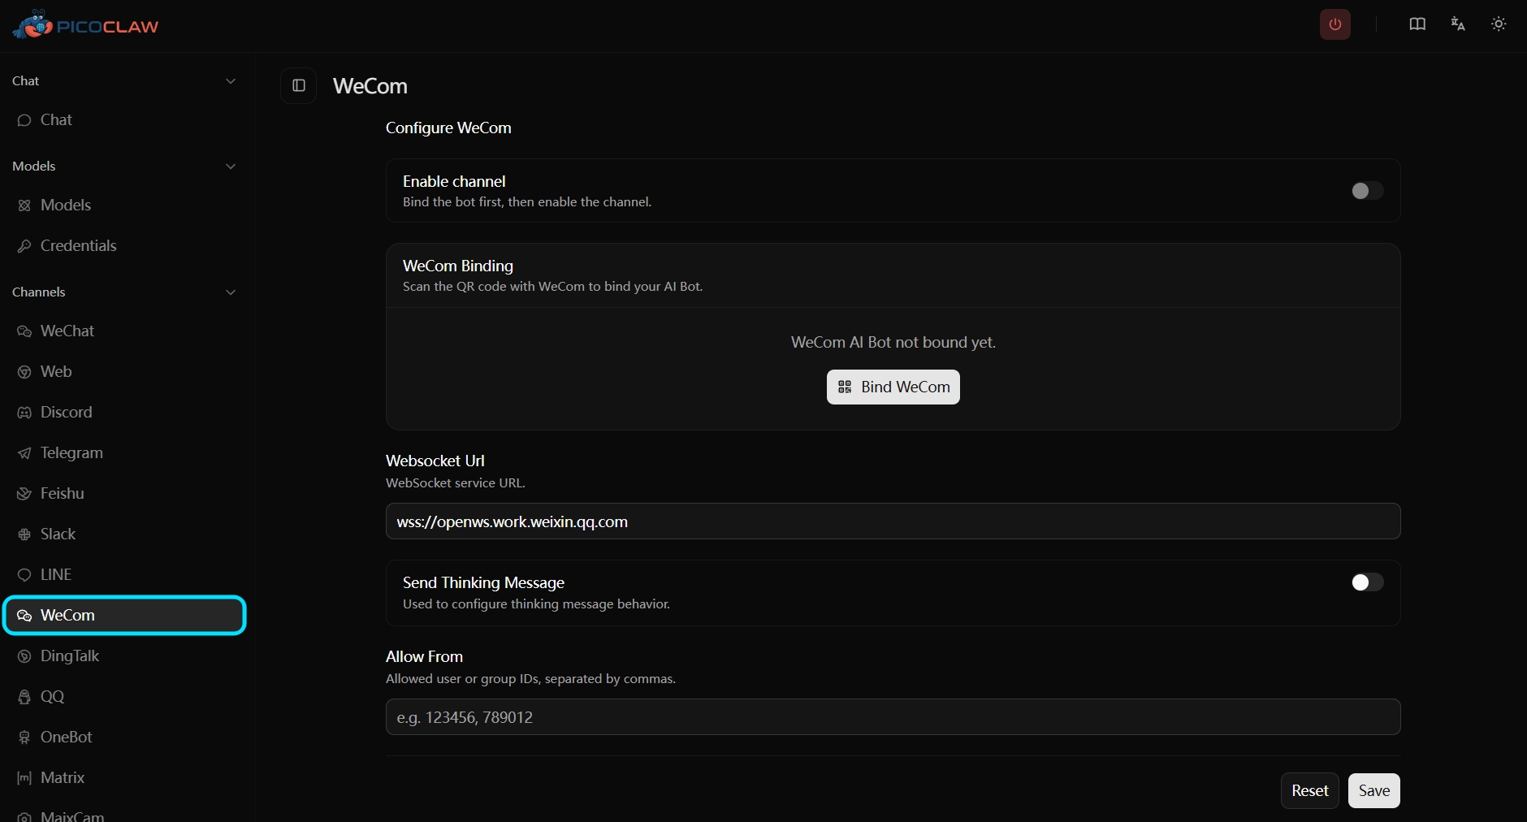Viewport: 1527px width, 822px height.
Task: Click the Bind WeCom button
Action: pos(893,387)
